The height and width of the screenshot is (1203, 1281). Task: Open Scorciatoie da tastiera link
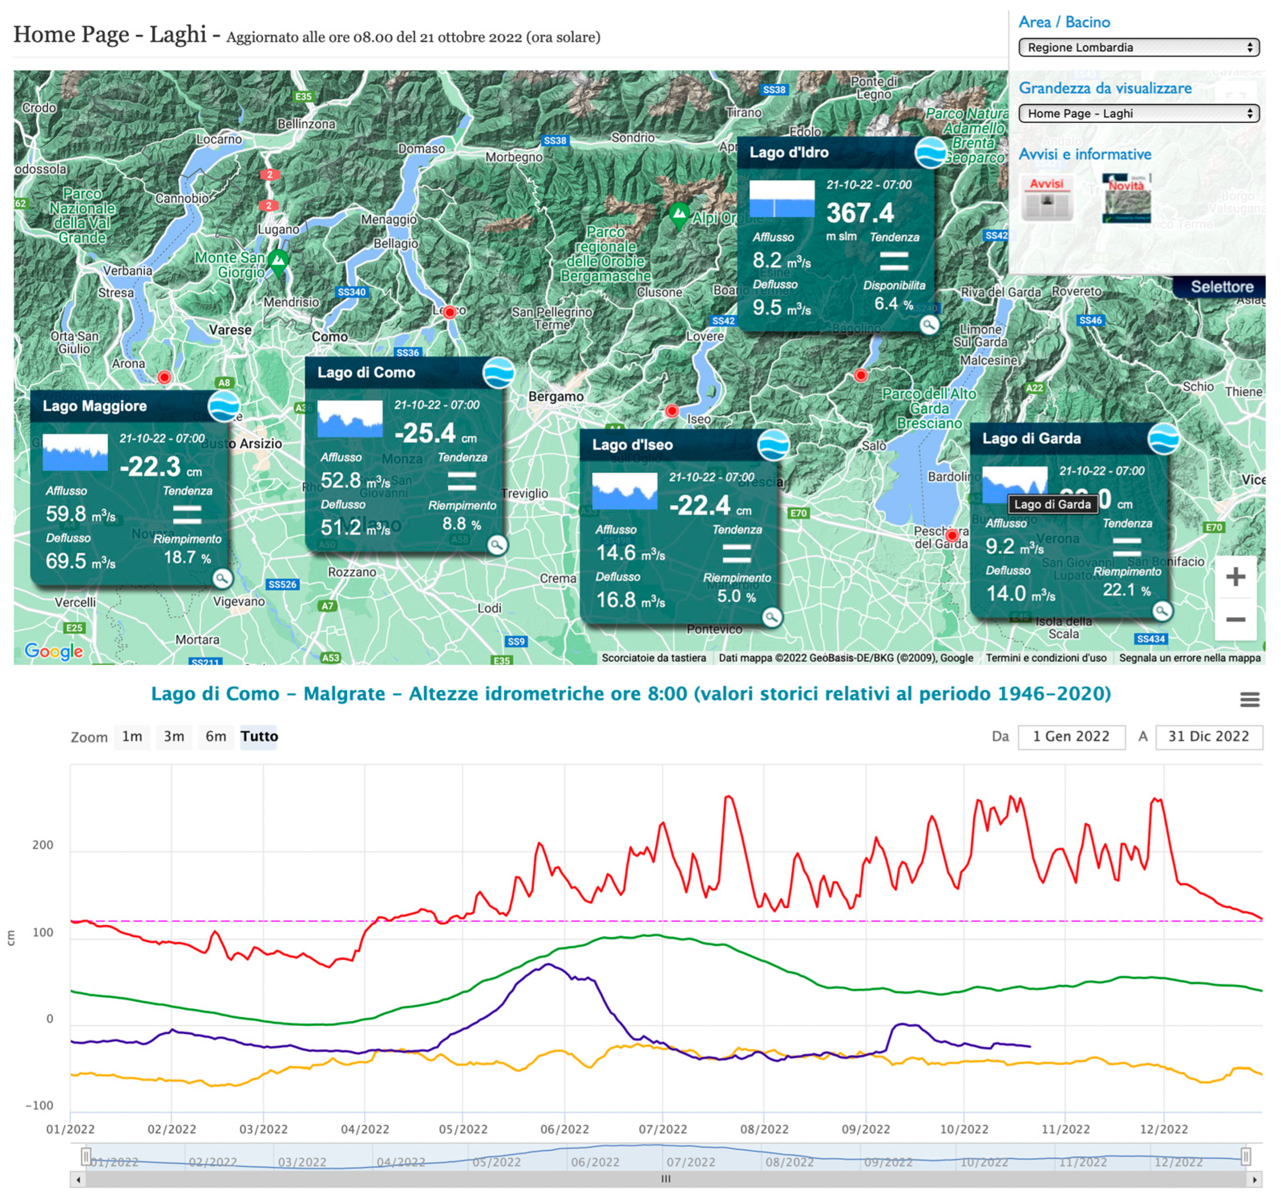click(654, 657)
